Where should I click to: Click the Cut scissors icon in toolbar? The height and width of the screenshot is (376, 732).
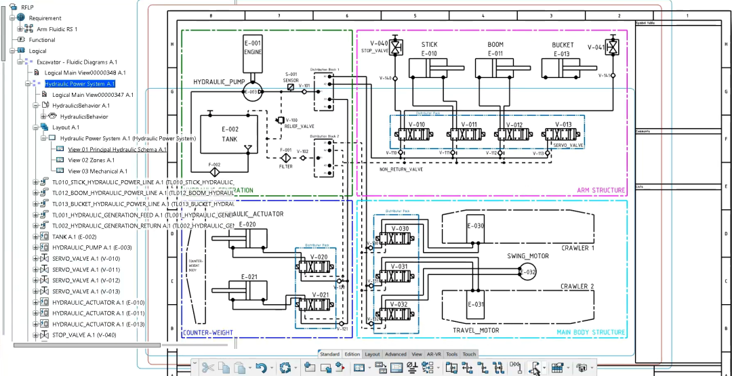[208, 368]
